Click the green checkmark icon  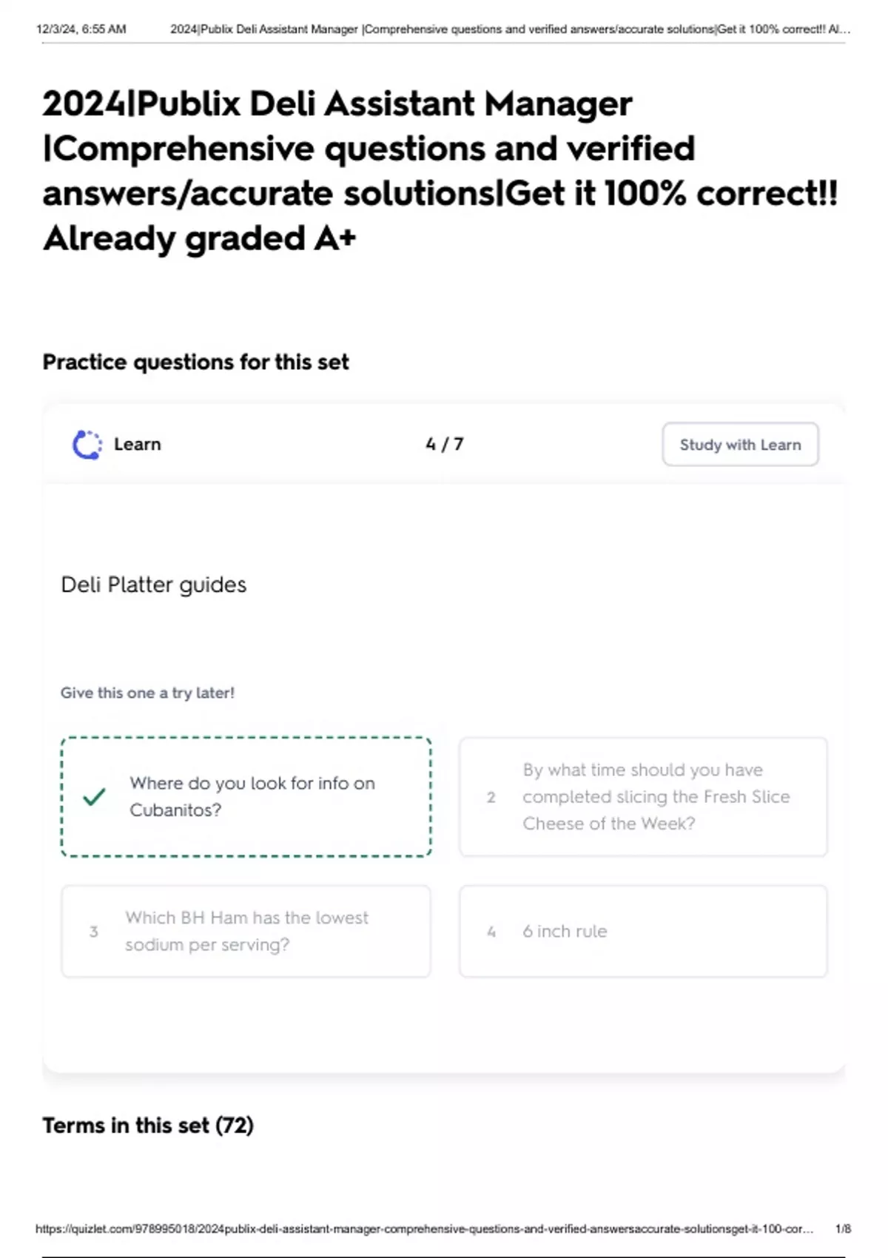tap(94, 797)
